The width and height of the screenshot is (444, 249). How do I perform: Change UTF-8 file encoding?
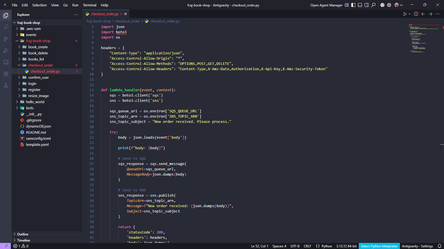(295, 246)
